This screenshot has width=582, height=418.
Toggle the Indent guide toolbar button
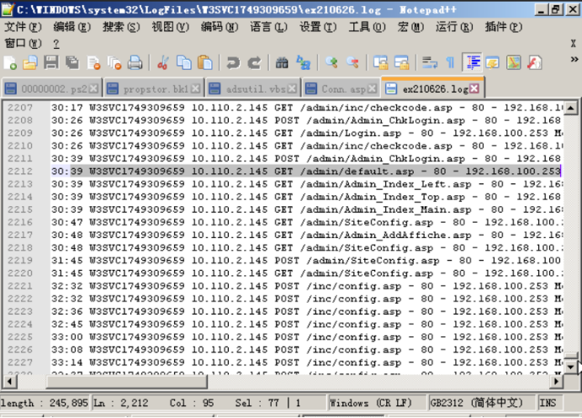click(472, 63)
